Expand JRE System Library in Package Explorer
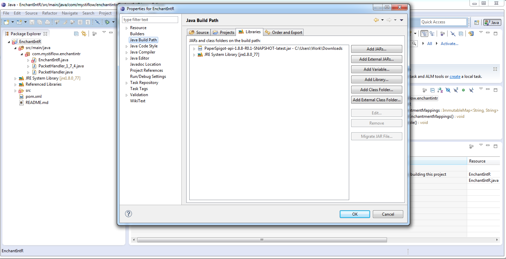This screenshot has height=259, width=506. pyautogui.click(x=15, y=78)
